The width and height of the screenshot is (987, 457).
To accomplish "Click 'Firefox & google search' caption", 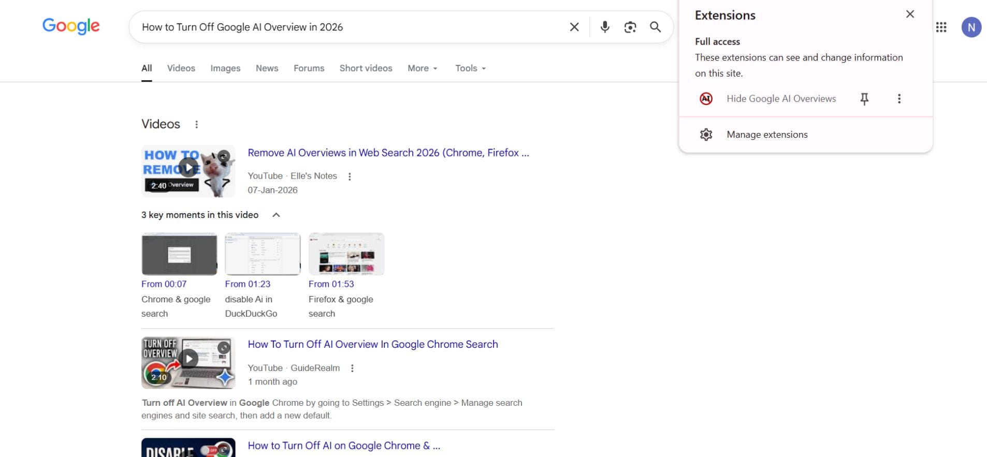I will pos(341,306).
